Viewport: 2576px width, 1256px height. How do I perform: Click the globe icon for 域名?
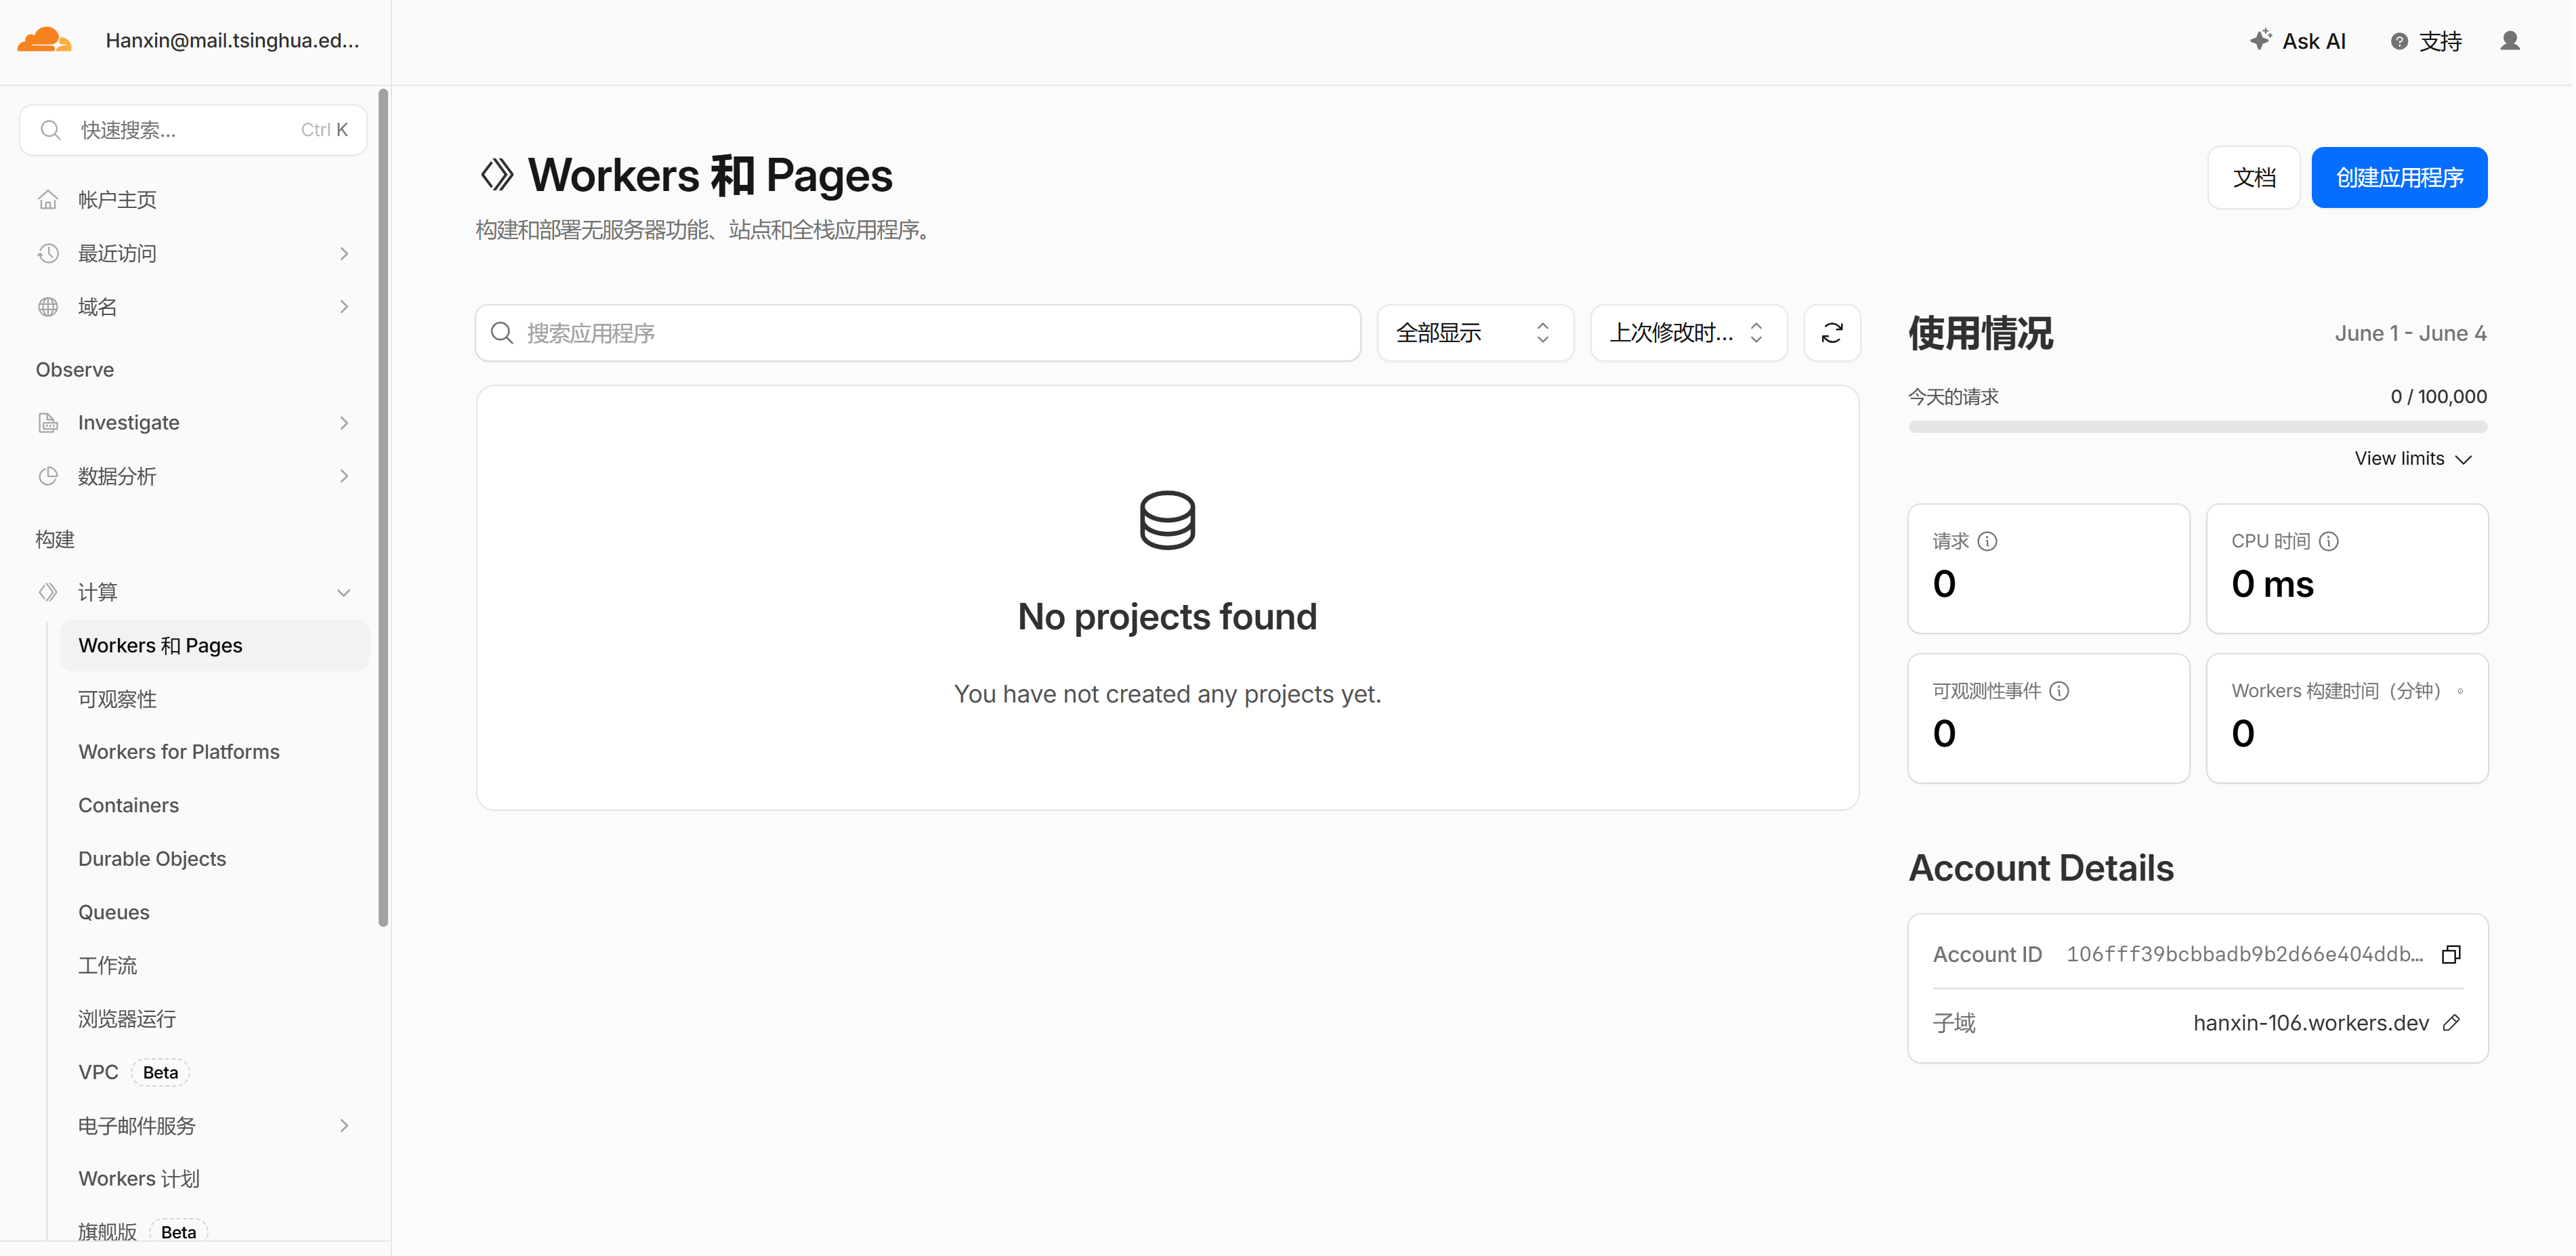click(48, 307)
